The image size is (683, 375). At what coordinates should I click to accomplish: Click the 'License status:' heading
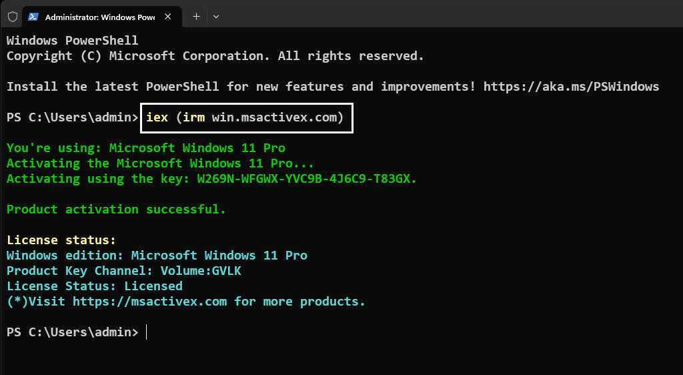[x=61, y=240]
